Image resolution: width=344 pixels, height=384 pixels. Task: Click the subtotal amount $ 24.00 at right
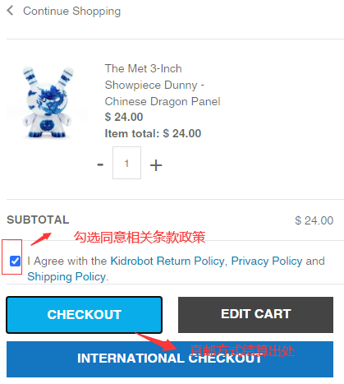[314, 220]
